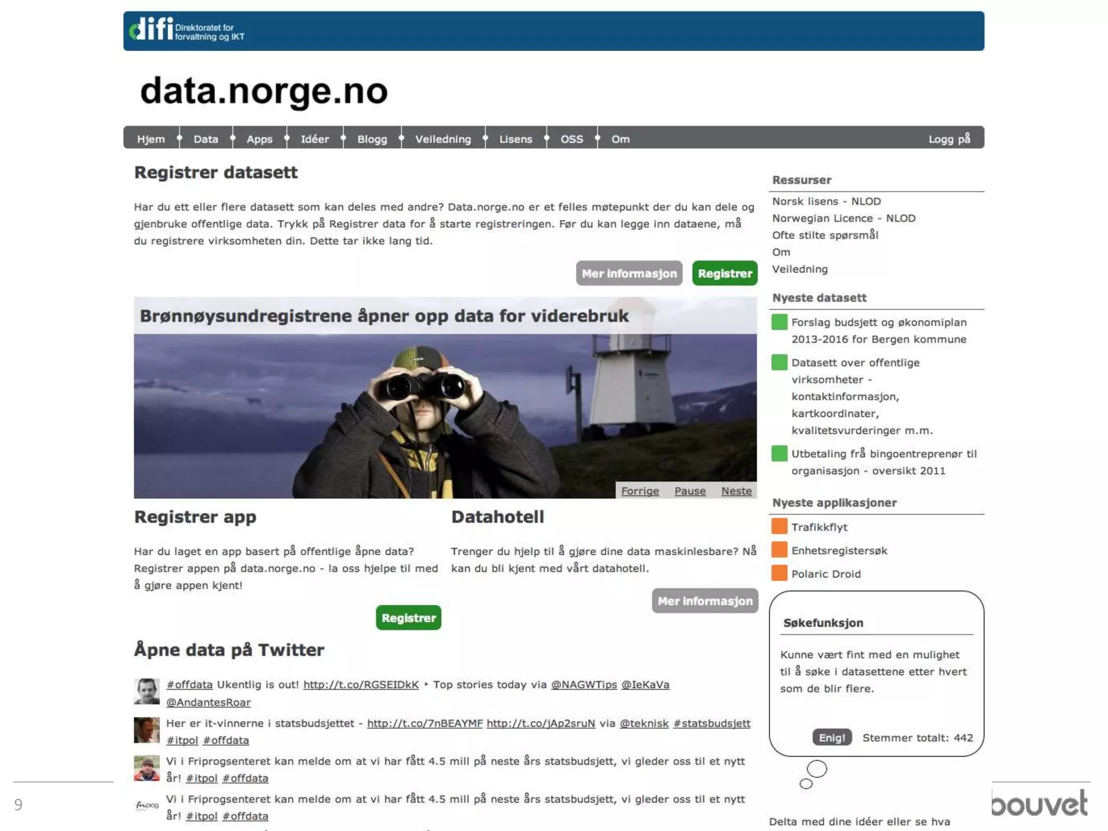Advance banner with Neste link
The width and height of the screenshot is (1108, 831).
[736, 491]
